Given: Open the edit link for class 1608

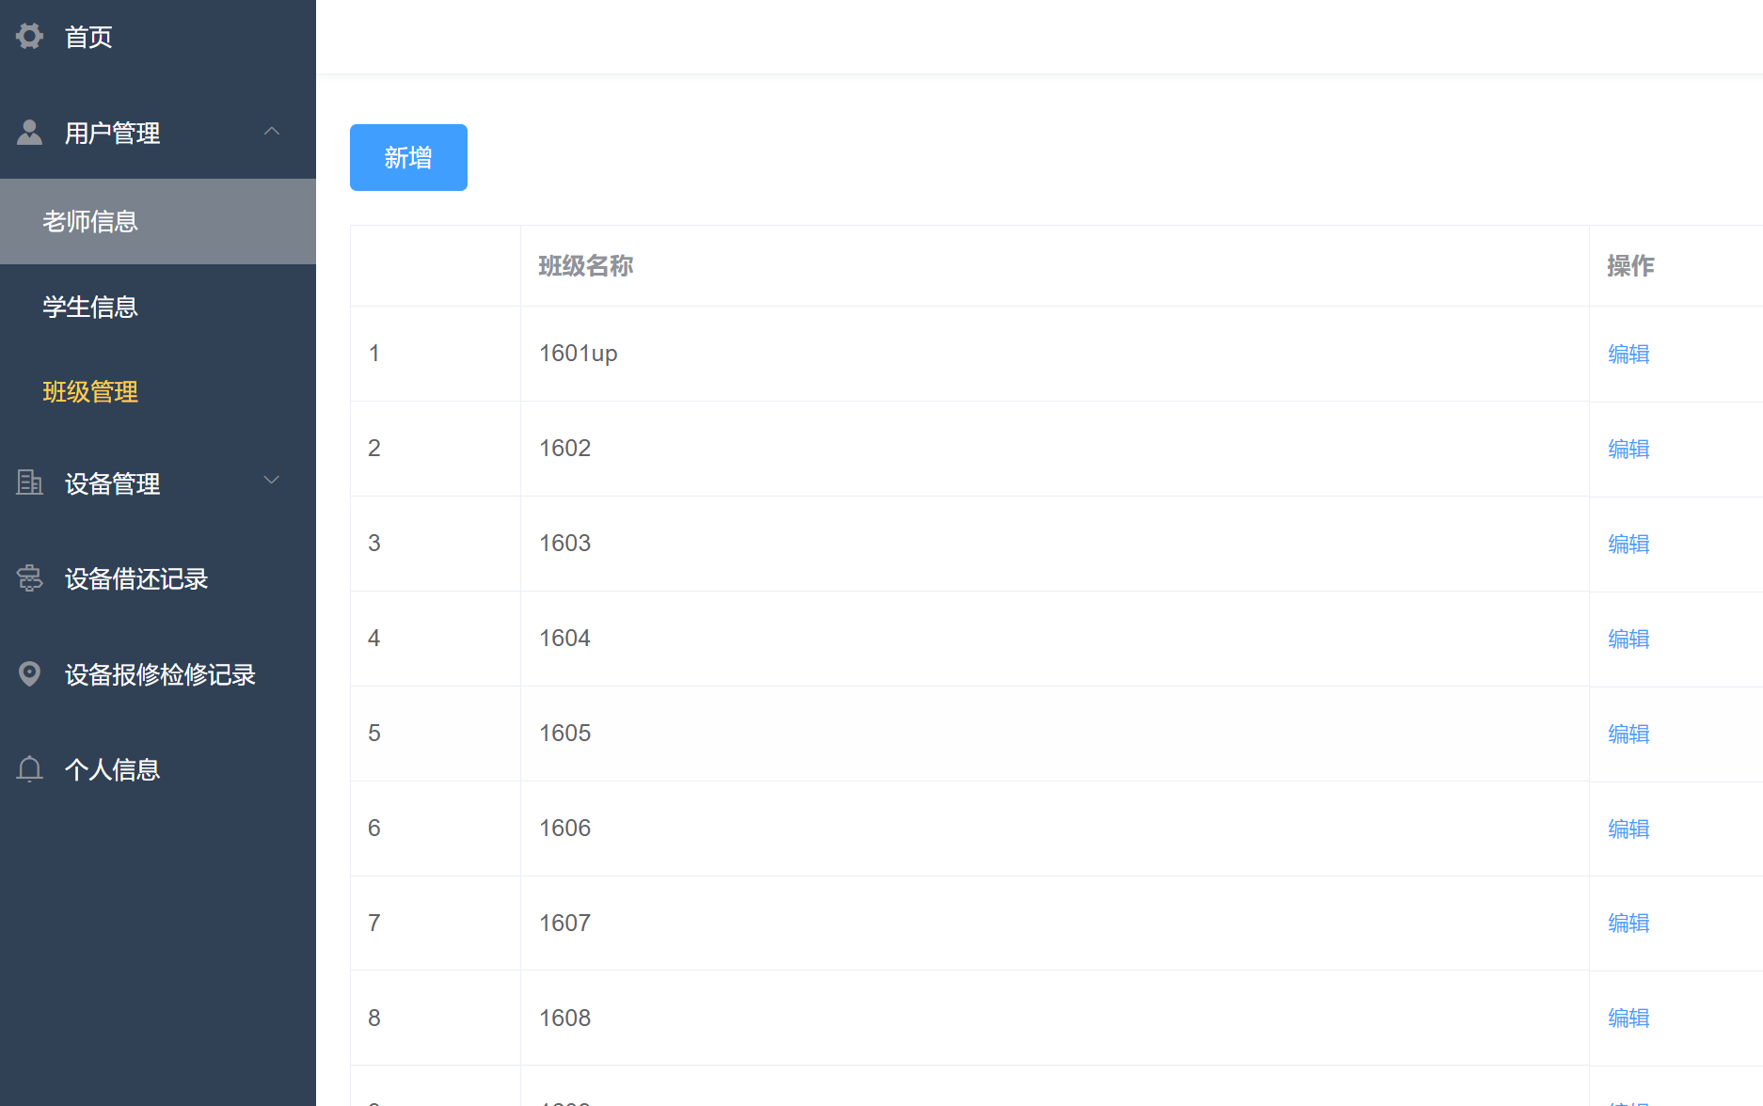Looking at the screenshot, I should click(x=1628, y=1018).
